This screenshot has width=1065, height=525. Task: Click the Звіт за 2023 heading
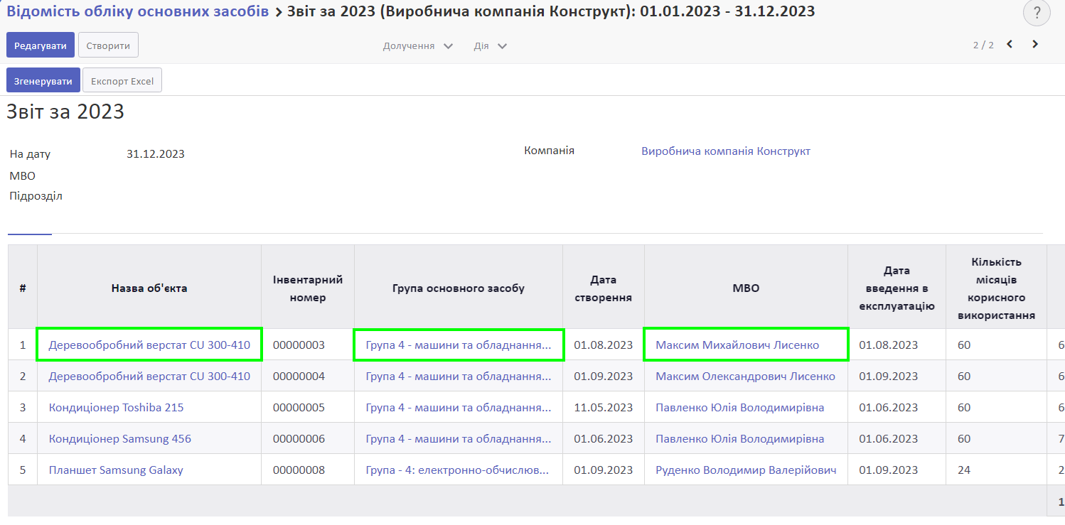pyautogui.click(x=65, y=112)
